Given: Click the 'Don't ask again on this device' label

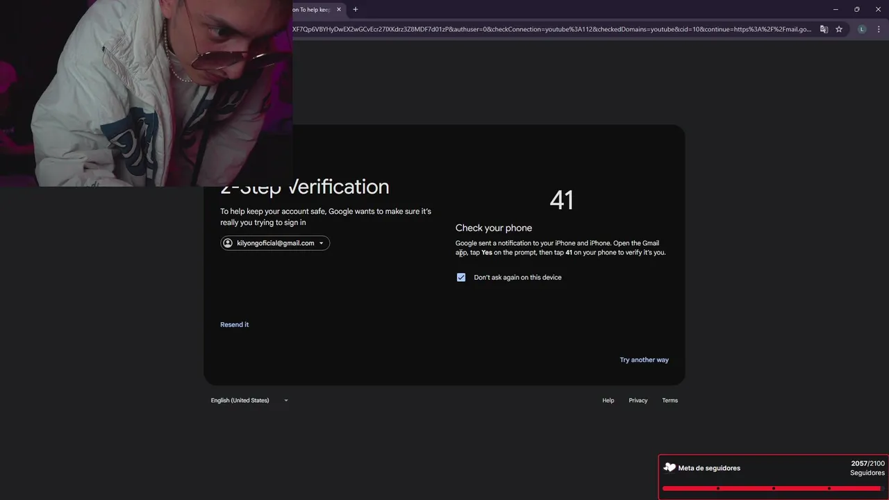Looking at the screenshot, I should point(517,277).
